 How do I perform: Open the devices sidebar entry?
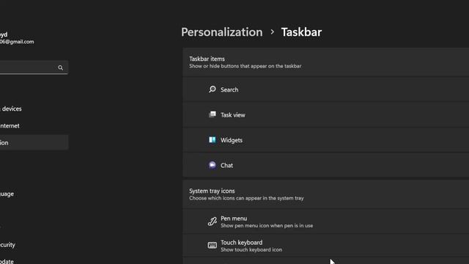click(x=12, y=109)
